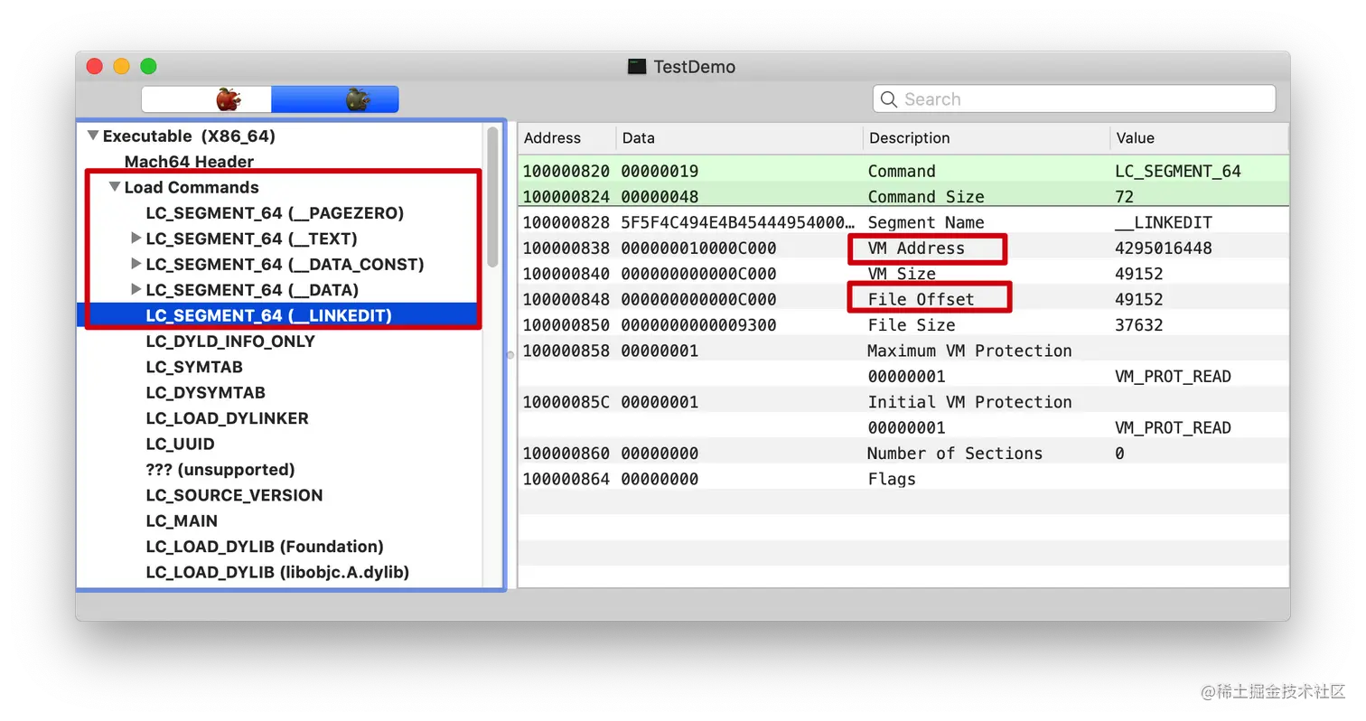
Task: Focus the Search input field
Action: 1074,99
